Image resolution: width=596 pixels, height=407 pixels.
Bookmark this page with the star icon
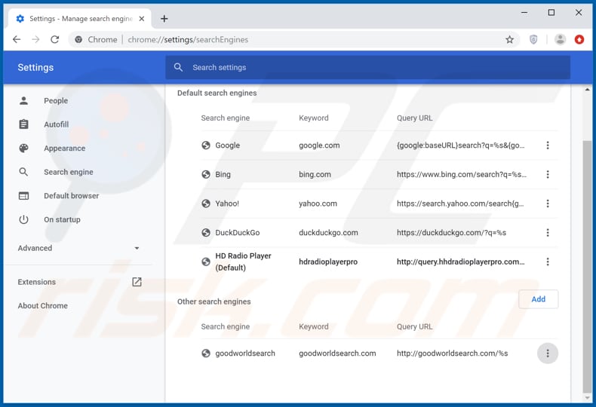coord(509,39)
